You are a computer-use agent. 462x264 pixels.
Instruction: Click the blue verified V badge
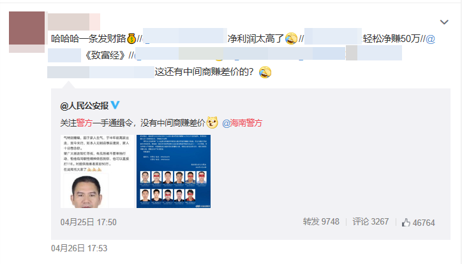pos(115,105)
